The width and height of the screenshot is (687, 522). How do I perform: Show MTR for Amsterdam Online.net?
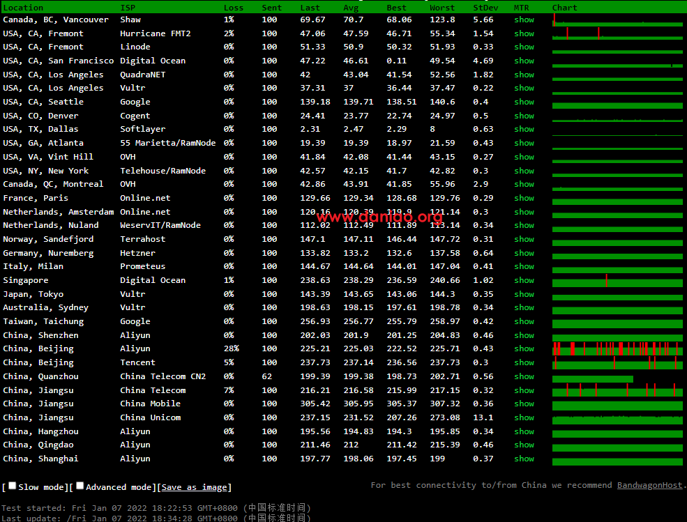tap(524, 212)
